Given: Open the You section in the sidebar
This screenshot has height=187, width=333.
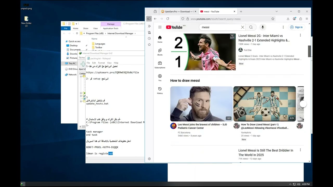Looking at the screenshot, I should (160, 78).
